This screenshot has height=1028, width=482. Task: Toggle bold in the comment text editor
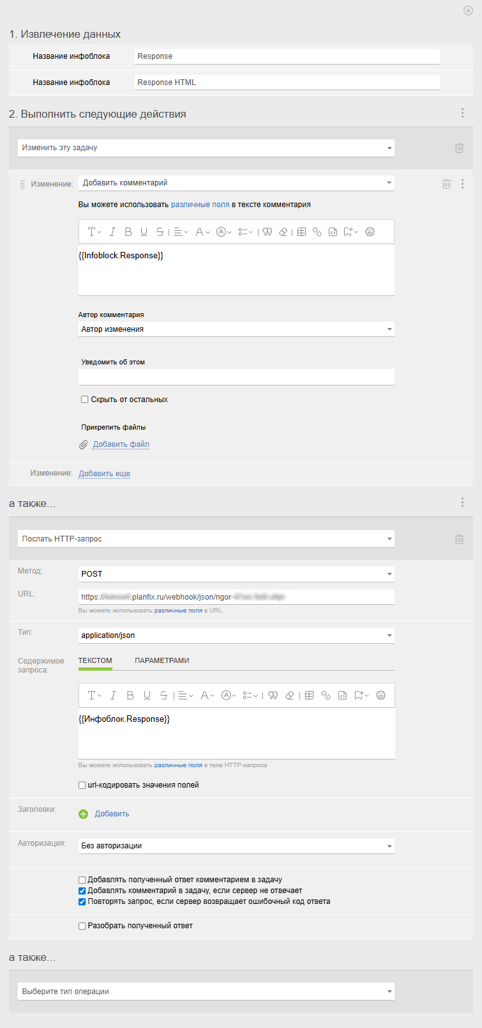pyautogui.click(x=128, y=232)
